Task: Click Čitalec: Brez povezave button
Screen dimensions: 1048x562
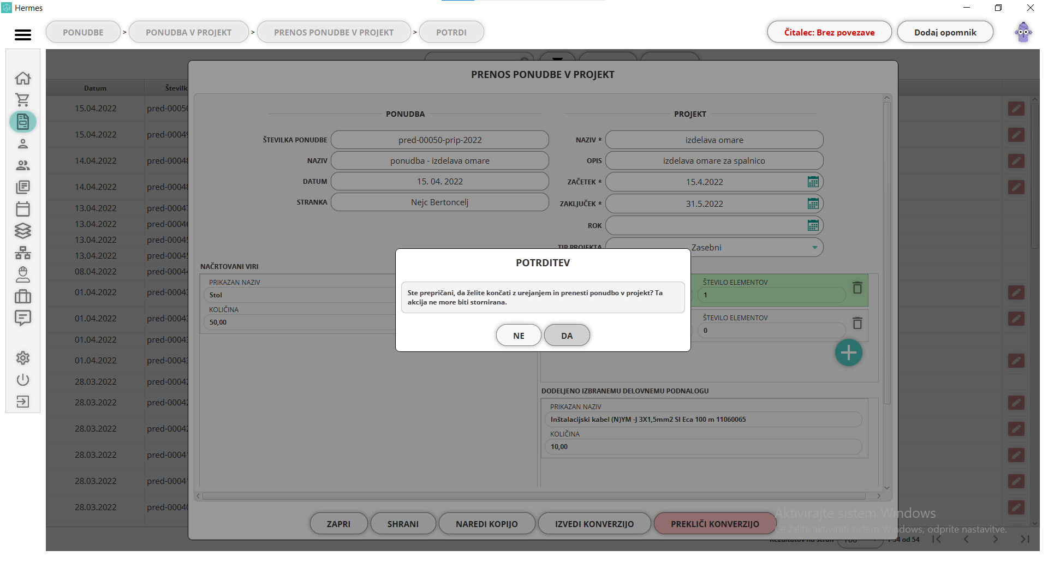Action: tap(829, 32)
